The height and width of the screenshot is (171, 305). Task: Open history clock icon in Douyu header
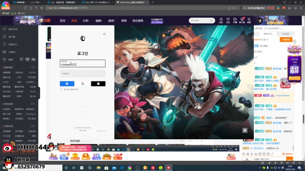coord(221,20)
